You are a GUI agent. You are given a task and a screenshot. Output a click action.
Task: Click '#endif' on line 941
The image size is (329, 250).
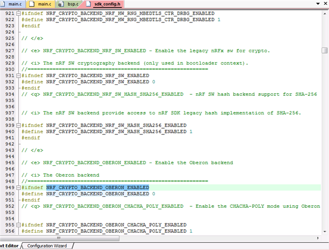pos(31,138)
